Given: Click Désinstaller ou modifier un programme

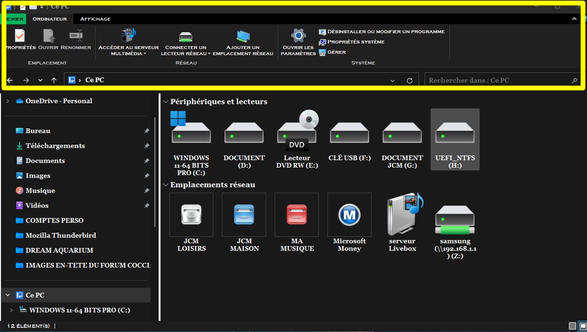Looking at the screenshot, I should coord(381,32).
